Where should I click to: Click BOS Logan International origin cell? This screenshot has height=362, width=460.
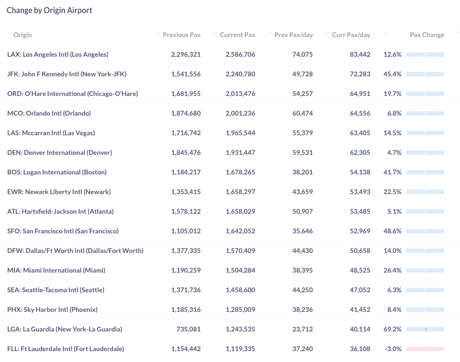tap(57, 172)
